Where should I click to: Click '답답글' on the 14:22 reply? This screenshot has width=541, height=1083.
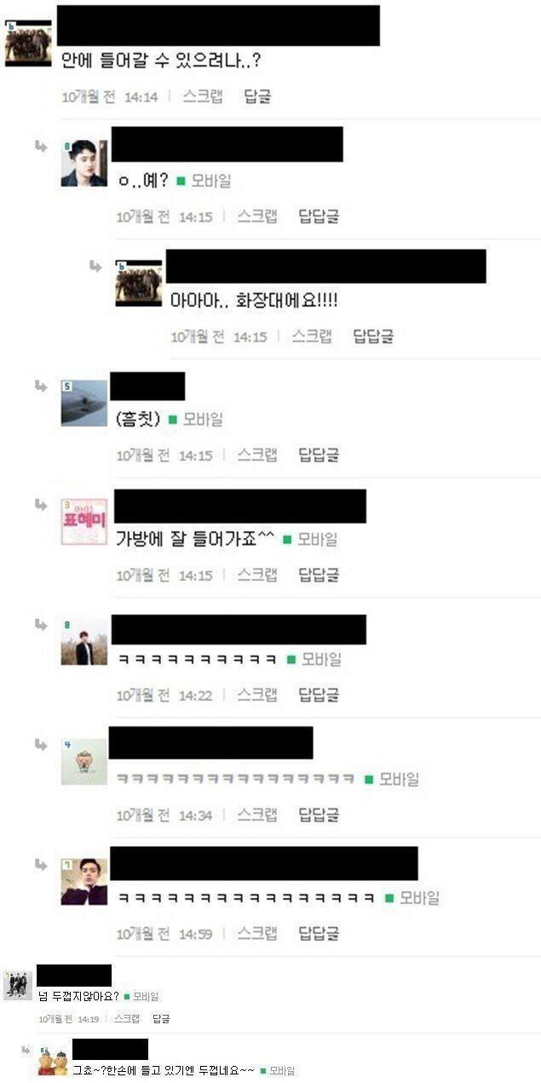[319, 695]
